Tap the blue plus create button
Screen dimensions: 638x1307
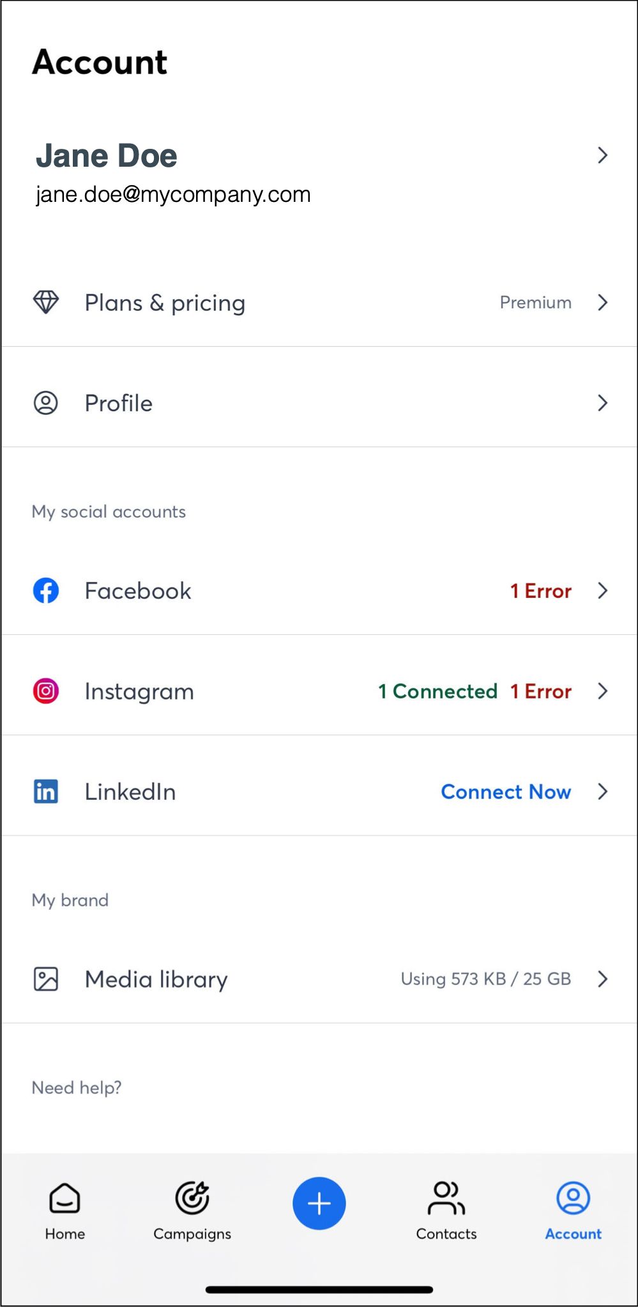coord(319,1203)
